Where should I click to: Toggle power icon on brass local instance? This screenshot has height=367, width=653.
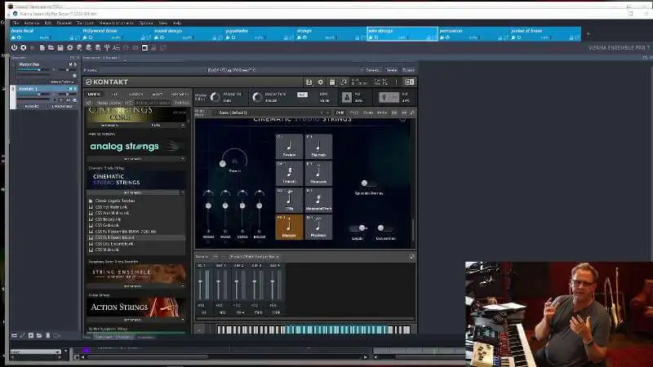click(x=19, y=38)
